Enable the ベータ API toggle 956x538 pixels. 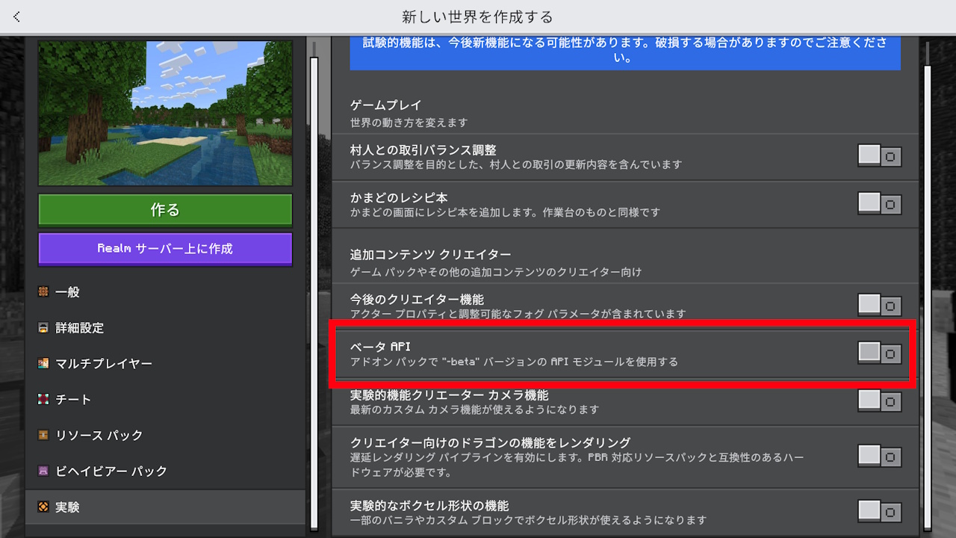coord(879,353)
